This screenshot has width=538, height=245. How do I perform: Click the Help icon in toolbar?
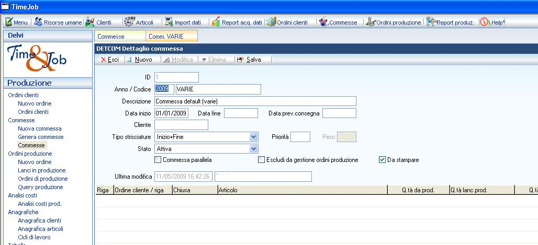(485, 22)
